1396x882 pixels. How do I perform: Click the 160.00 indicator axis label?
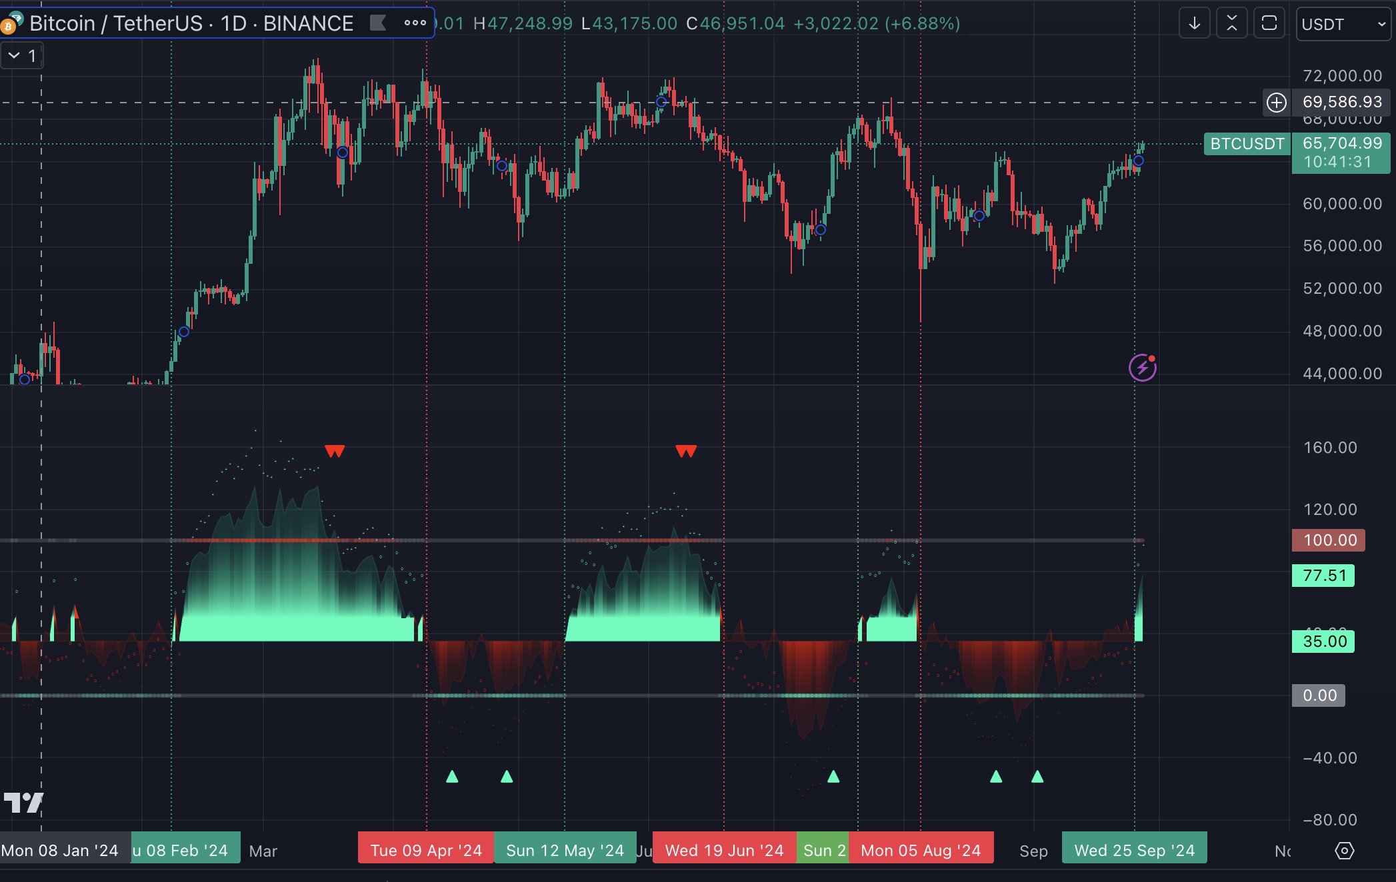click(1330, 448)
